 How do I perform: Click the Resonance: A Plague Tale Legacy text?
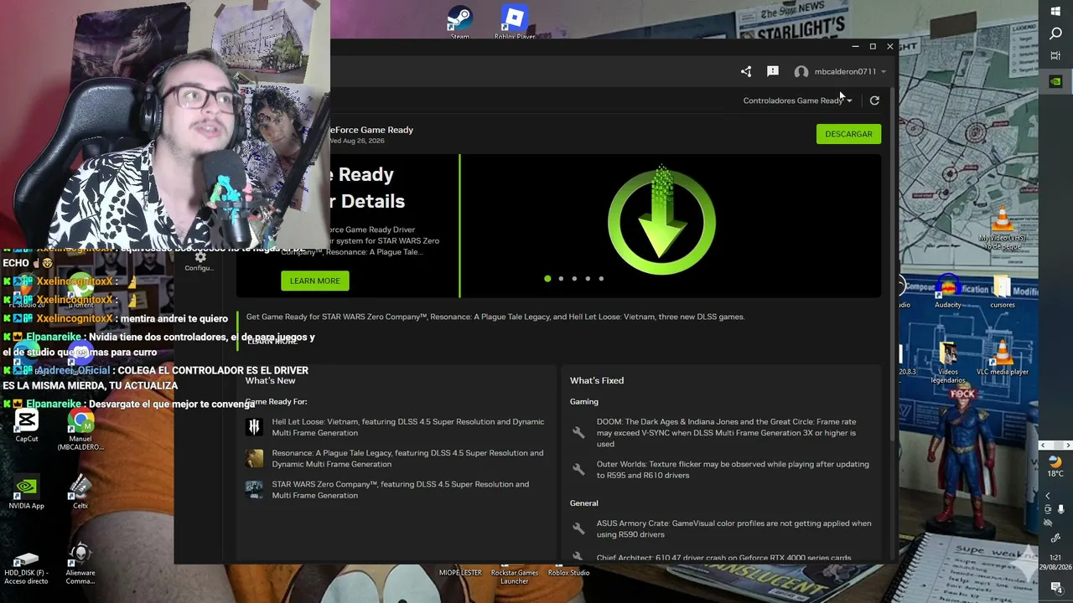click(407, 458)
